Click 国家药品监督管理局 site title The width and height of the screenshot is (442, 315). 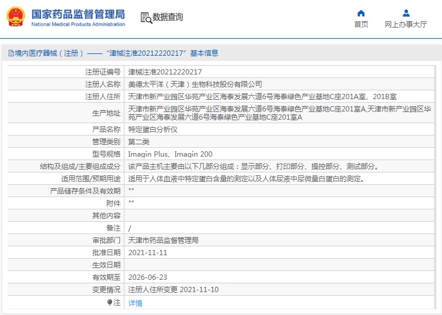click(78, 14)
